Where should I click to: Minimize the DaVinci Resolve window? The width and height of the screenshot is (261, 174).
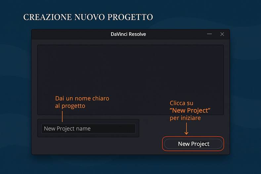click(209, 34)
